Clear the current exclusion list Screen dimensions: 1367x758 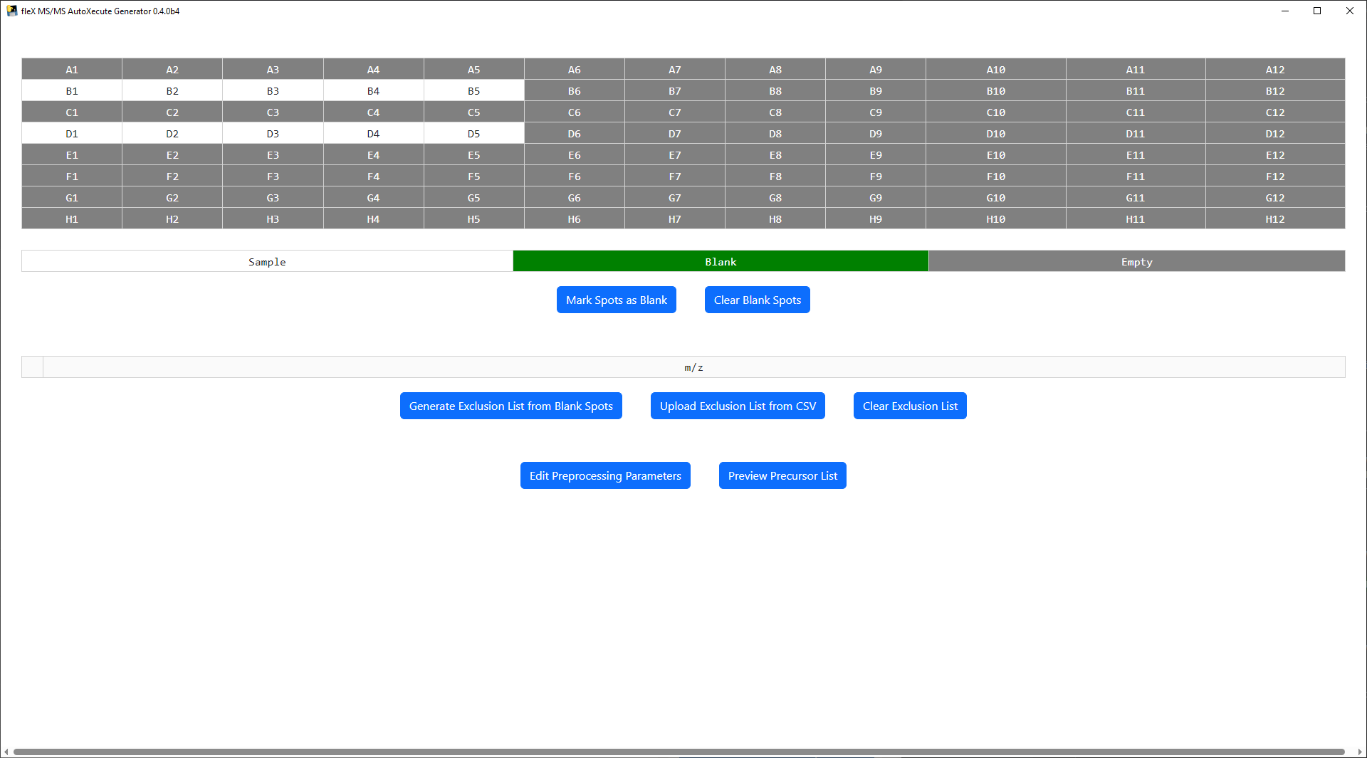pyautogui.click(x=910, y=406)
